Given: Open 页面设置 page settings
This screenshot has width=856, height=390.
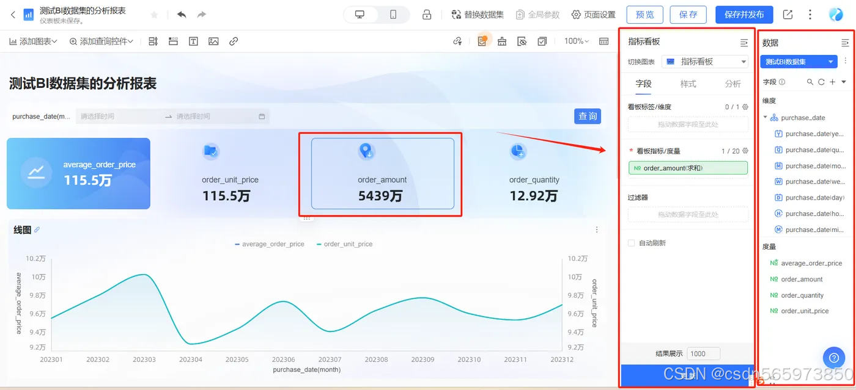Looking at the screenshot, I should tap(593, 15).
